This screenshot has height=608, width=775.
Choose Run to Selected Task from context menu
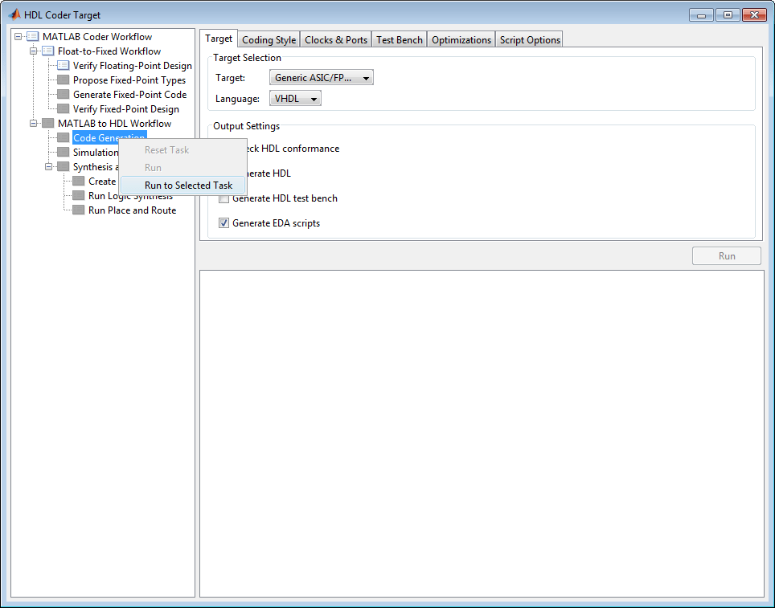pyautogui.click(x=182, y=186)
